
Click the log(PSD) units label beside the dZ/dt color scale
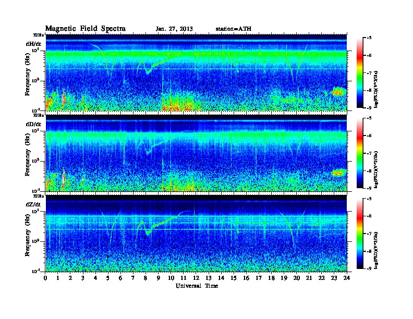376,250
